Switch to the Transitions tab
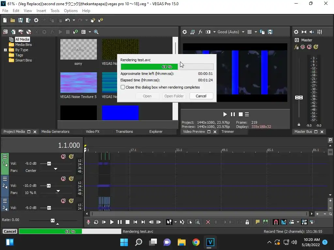334x250 pixels. click(x=124, y=132)
